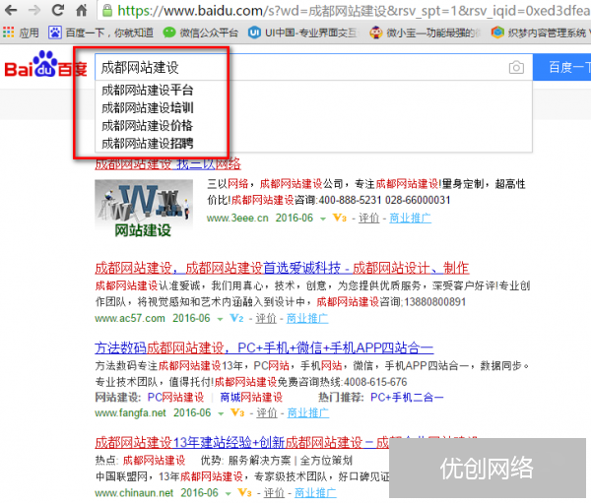
Task: Click 商业推广 under www.fangfa.net
Action: click(308, 413)
